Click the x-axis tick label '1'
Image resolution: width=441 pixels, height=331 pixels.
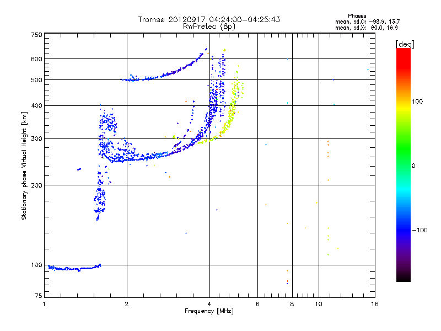point(44,304)
